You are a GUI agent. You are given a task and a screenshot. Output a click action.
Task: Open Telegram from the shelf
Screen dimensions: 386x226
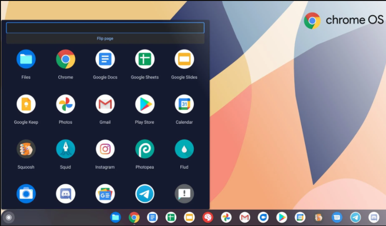(356, 217)
